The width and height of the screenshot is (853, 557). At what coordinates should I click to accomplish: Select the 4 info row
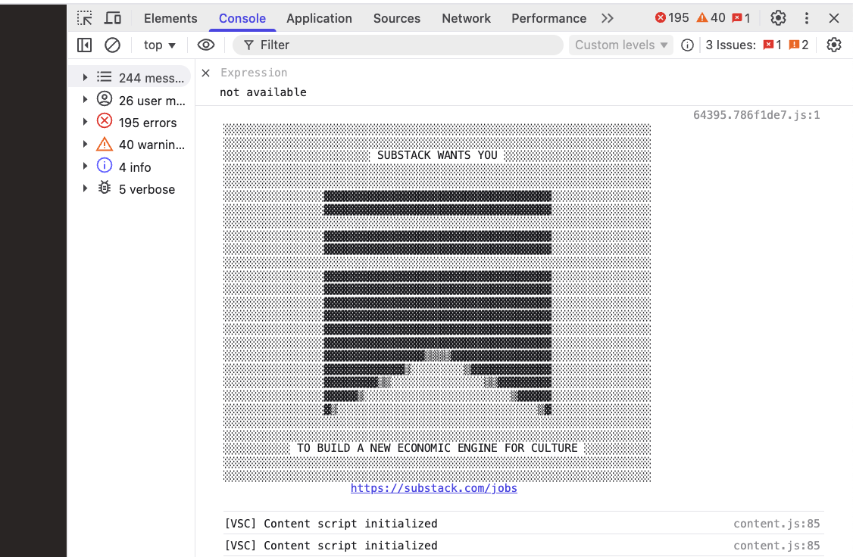[x=130, y=166]
